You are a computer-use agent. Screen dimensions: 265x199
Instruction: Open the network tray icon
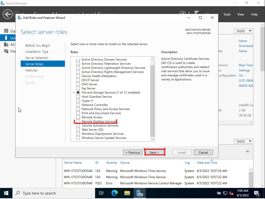click(x=225, y=193)
